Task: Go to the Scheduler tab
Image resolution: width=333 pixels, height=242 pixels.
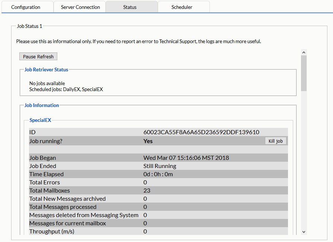Action: click(x=182, y=7)
